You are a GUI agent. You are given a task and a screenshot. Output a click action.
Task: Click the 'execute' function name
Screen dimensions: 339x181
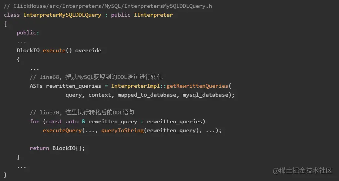pyautogui.click(x=54, y=50)
